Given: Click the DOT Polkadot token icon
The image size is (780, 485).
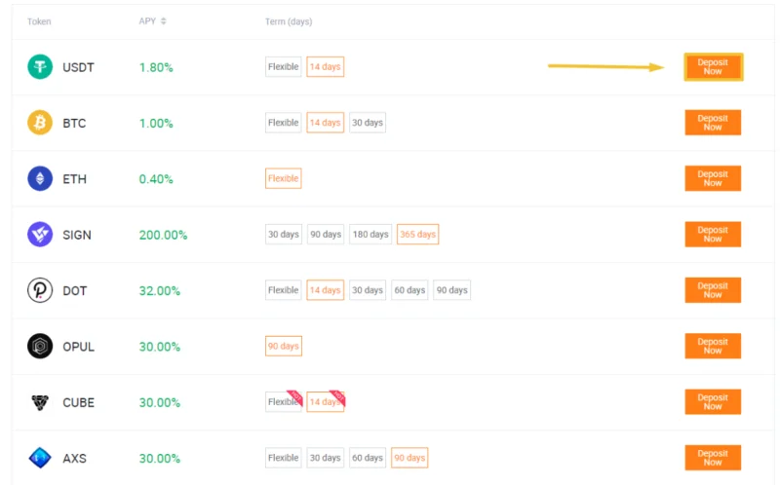Looking at the screenshot, I should click(40, 290).
